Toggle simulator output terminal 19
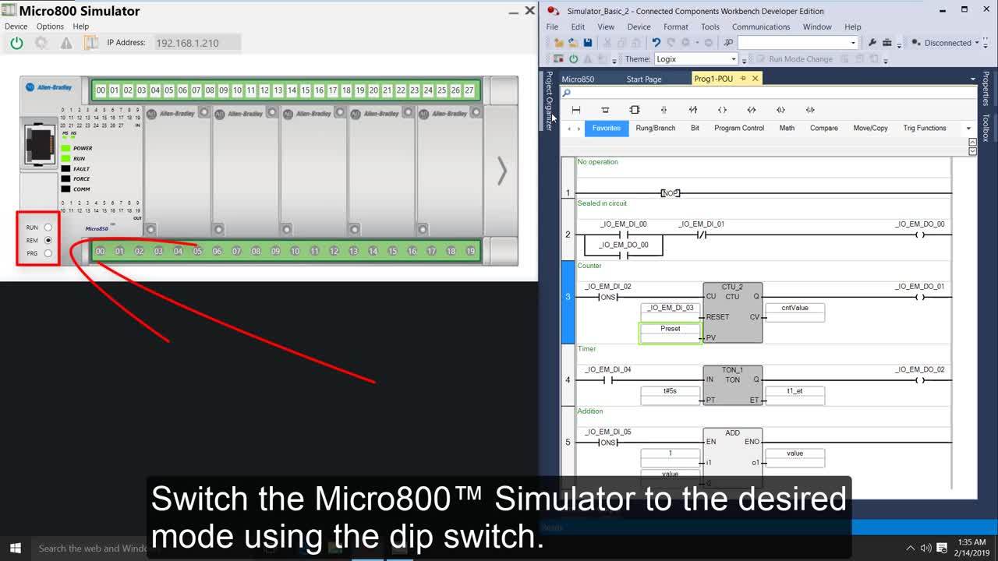The image size is (998, 561). [470, 251]
